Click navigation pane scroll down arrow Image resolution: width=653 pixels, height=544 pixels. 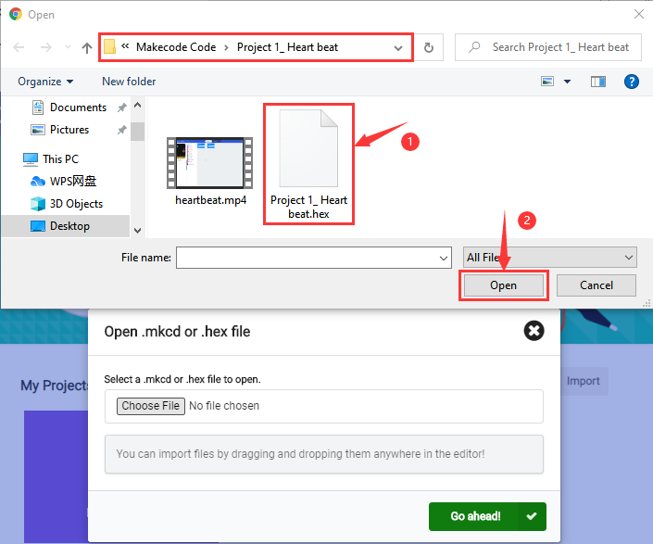(137, 231)
